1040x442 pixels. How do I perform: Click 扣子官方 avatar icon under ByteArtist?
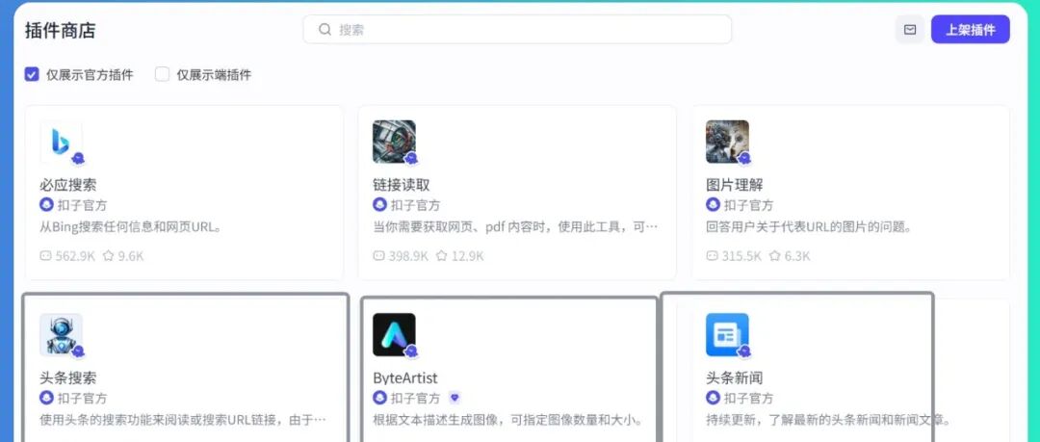click(x=380, y=398)
